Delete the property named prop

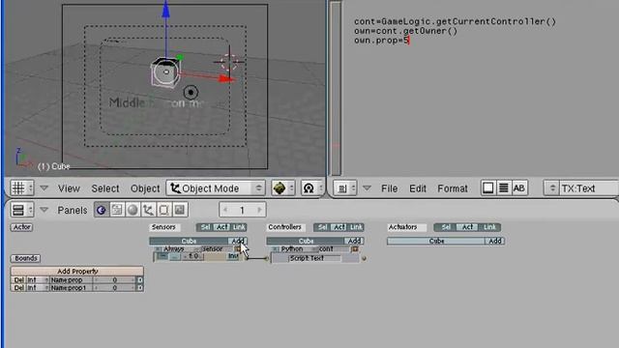pyautogui.click(x=18, y=279)
